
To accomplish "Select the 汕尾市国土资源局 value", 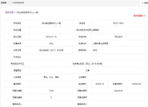I will click(x=100, y=43).
